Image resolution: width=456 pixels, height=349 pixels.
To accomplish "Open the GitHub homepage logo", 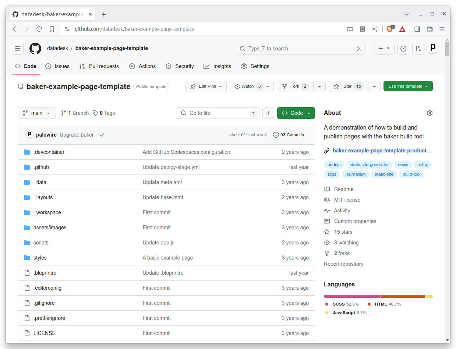I will coord(35,49).
